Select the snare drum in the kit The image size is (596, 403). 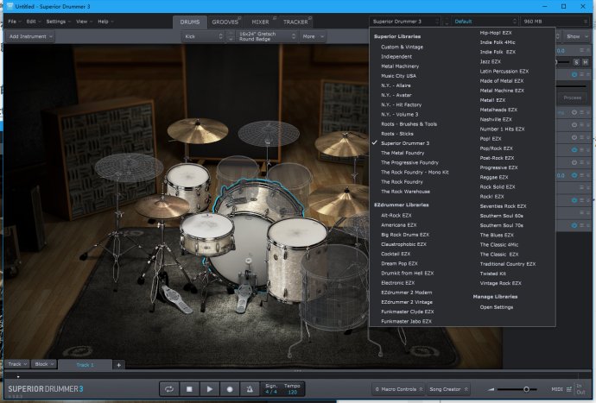click(207, 234)
